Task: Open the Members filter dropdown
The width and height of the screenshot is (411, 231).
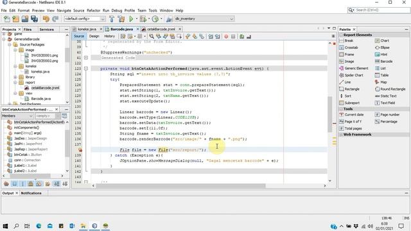Action: pos(17,116)
